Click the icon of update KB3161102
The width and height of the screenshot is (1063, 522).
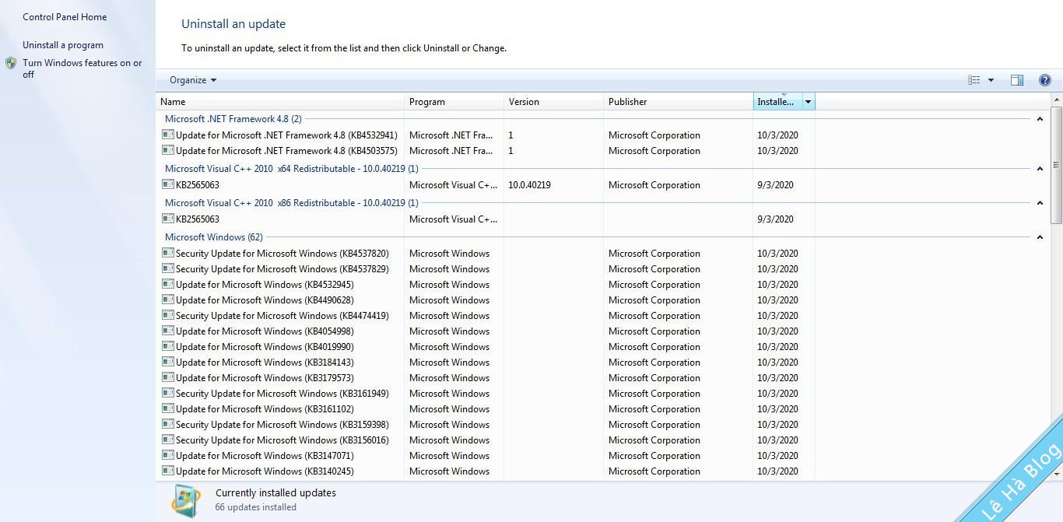pyautogui.click(x=167, y=408)
